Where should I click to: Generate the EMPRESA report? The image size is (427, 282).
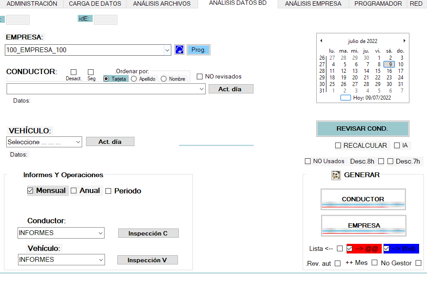pyautogui.click(x=363, y=225)
